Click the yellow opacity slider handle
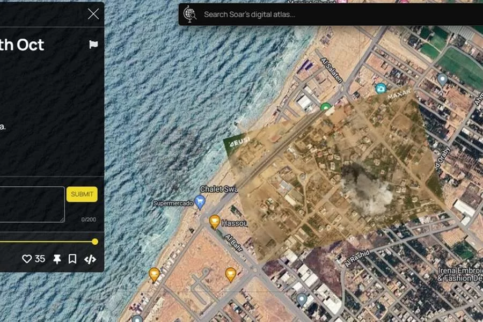This screenshot has width=483, height=322. (95, 241)
